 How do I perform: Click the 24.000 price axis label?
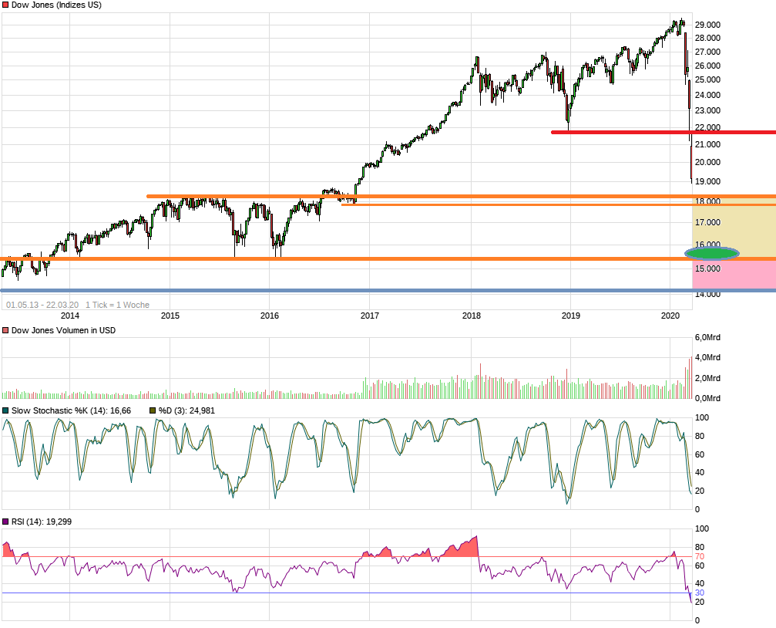707,95
